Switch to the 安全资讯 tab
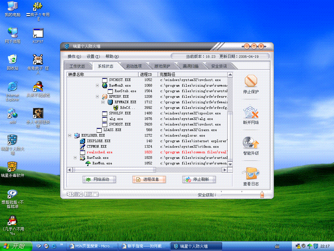The height and width of the screenshot is (251, 334). (x=219, y=66)
